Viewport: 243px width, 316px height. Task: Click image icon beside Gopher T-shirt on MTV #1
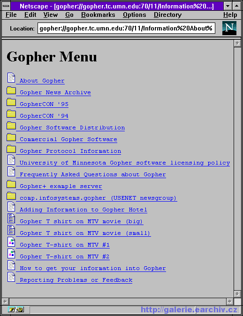(11, 241)
